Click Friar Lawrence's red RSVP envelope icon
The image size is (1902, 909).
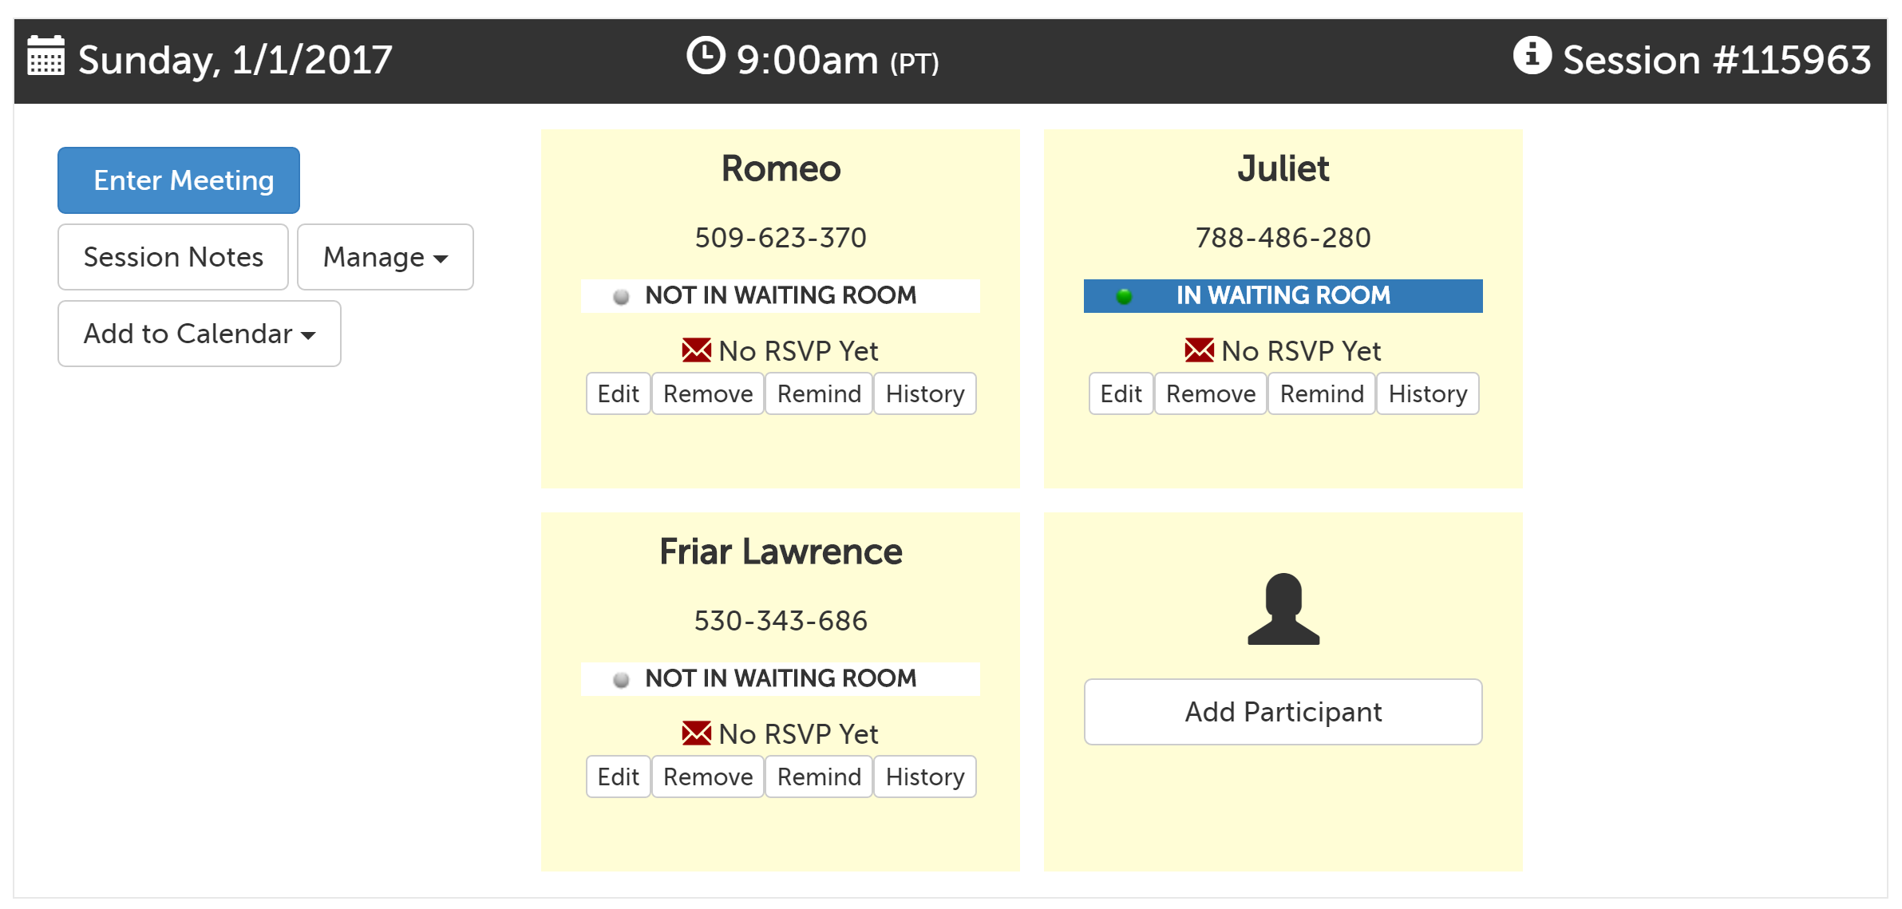click(696, 733)
